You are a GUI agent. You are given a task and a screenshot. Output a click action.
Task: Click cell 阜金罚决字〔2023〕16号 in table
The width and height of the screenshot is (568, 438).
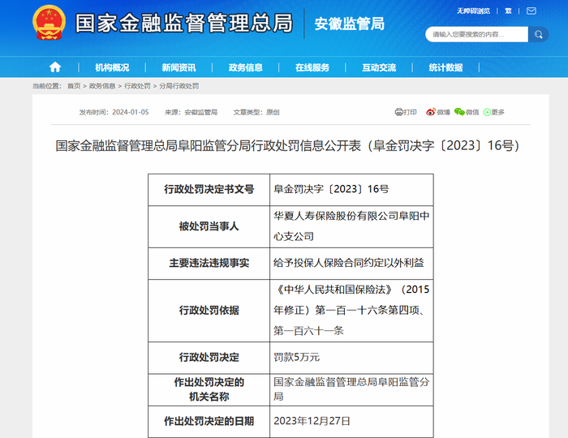coord(351,189)
